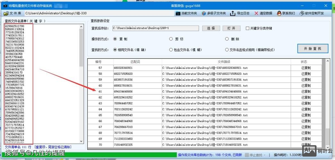Click 导出日志 export icon

[x=232, y=13]
